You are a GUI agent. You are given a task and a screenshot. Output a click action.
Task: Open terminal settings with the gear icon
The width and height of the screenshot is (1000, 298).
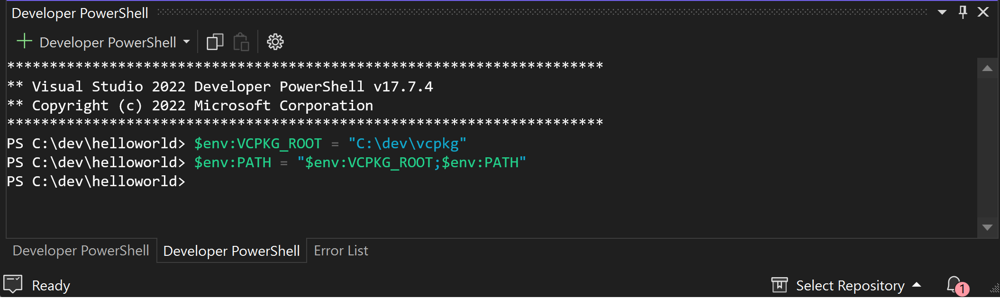click(x=275, y=42)
